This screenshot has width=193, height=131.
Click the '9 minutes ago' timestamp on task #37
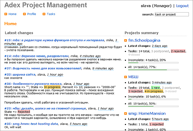[x=103, y=68]
